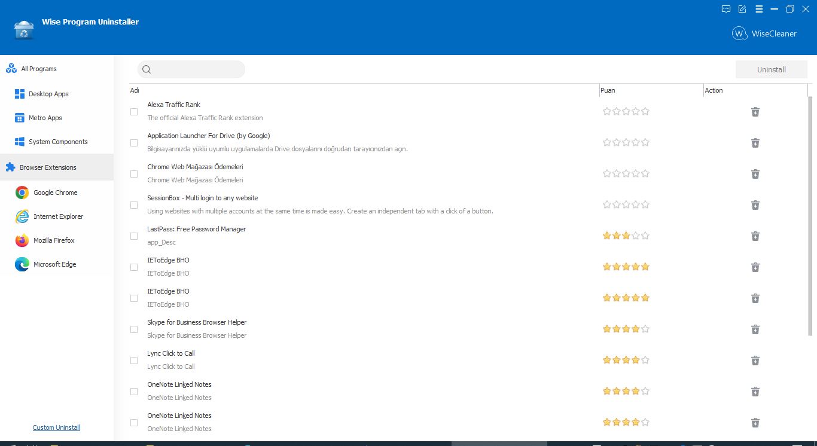817x446 pixels.
Task: Open the feedback chat bubble icon
Action: click(726, 9)
